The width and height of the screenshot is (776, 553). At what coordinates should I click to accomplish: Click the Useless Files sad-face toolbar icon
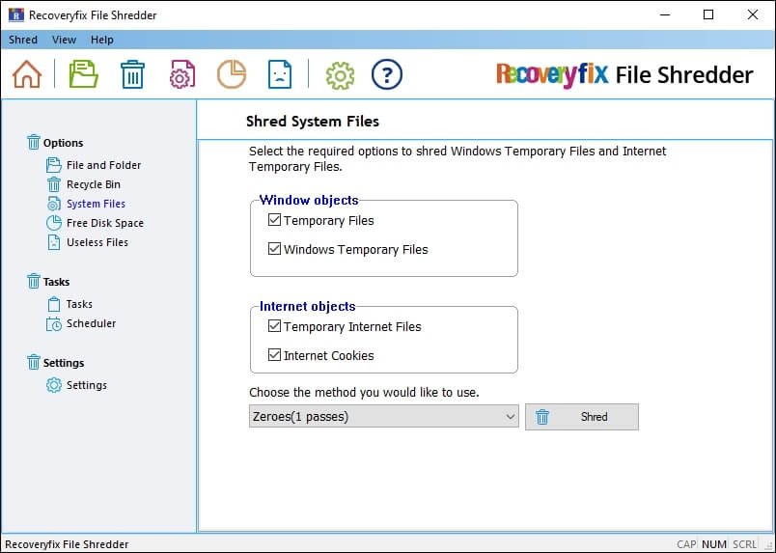(279, 74)
